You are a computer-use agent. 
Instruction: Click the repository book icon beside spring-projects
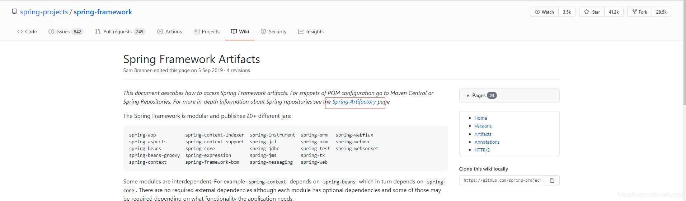[x=14, y=12]
